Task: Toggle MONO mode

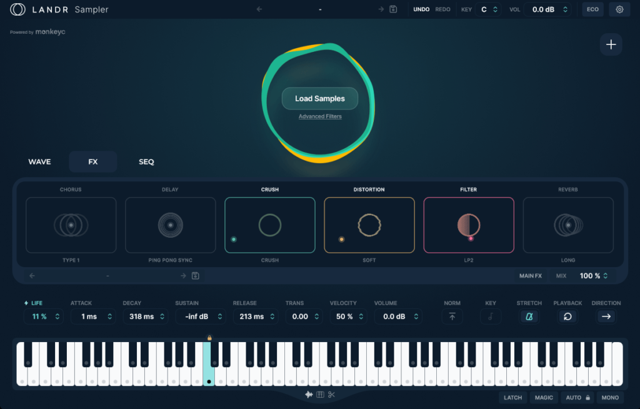Action: [610, 398]
